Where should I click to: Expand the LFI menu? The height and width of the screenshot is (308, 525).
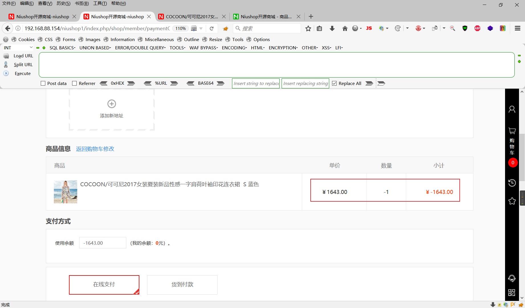tap(339, 48)
